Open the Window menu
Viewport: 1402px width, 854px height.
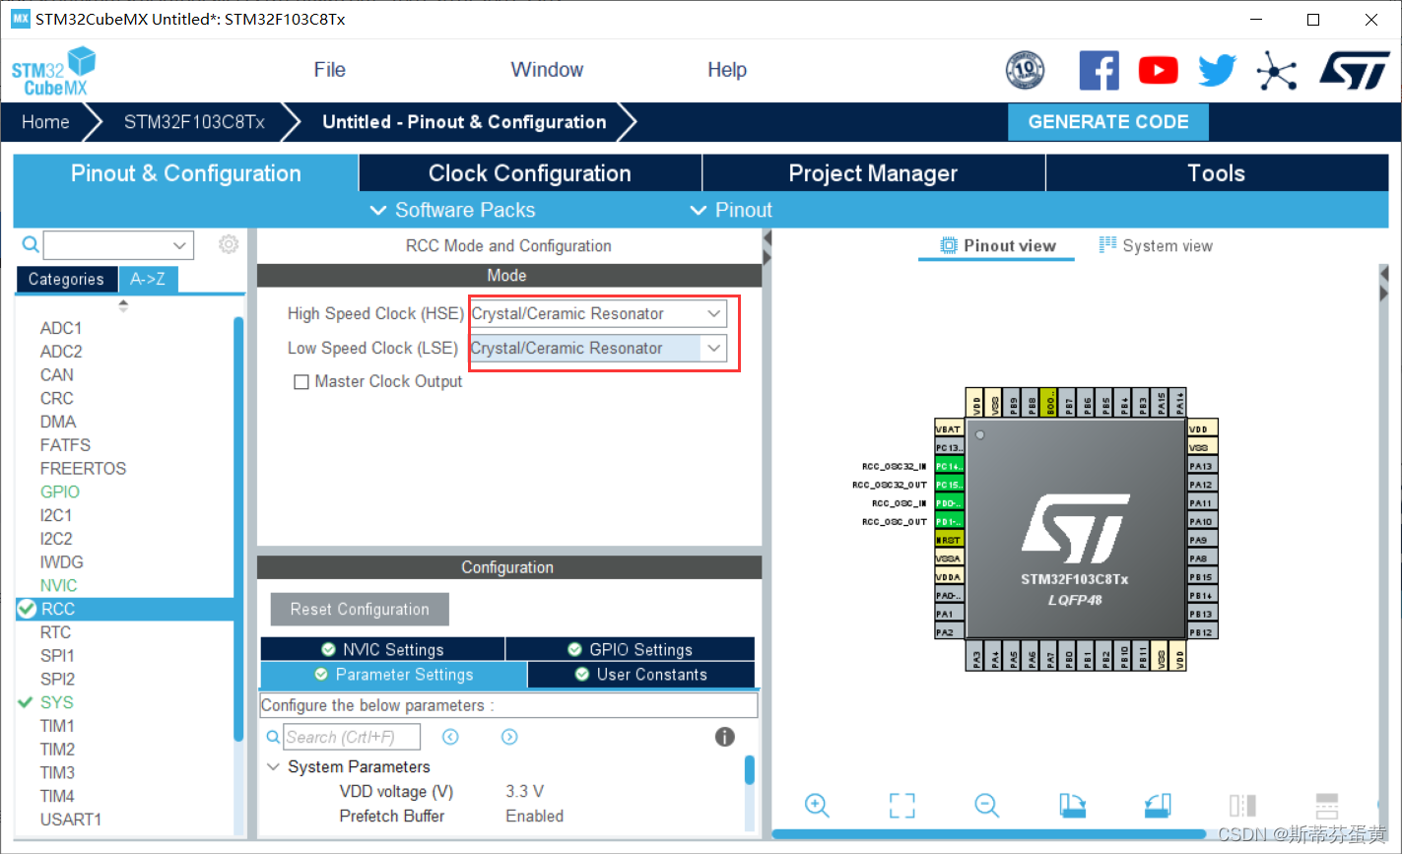pyautogui.click(x=547, y=70)
